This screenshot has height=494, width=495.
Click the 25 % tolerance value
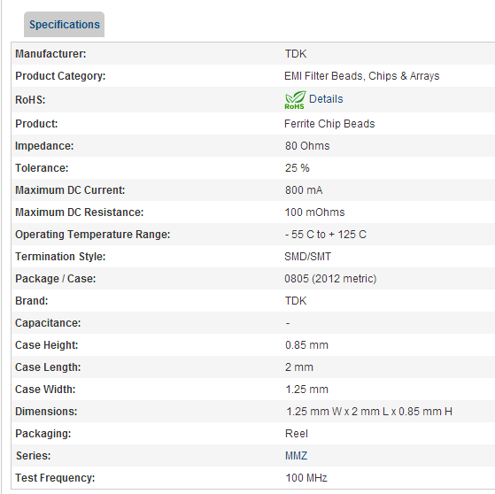tap(297, 168)
